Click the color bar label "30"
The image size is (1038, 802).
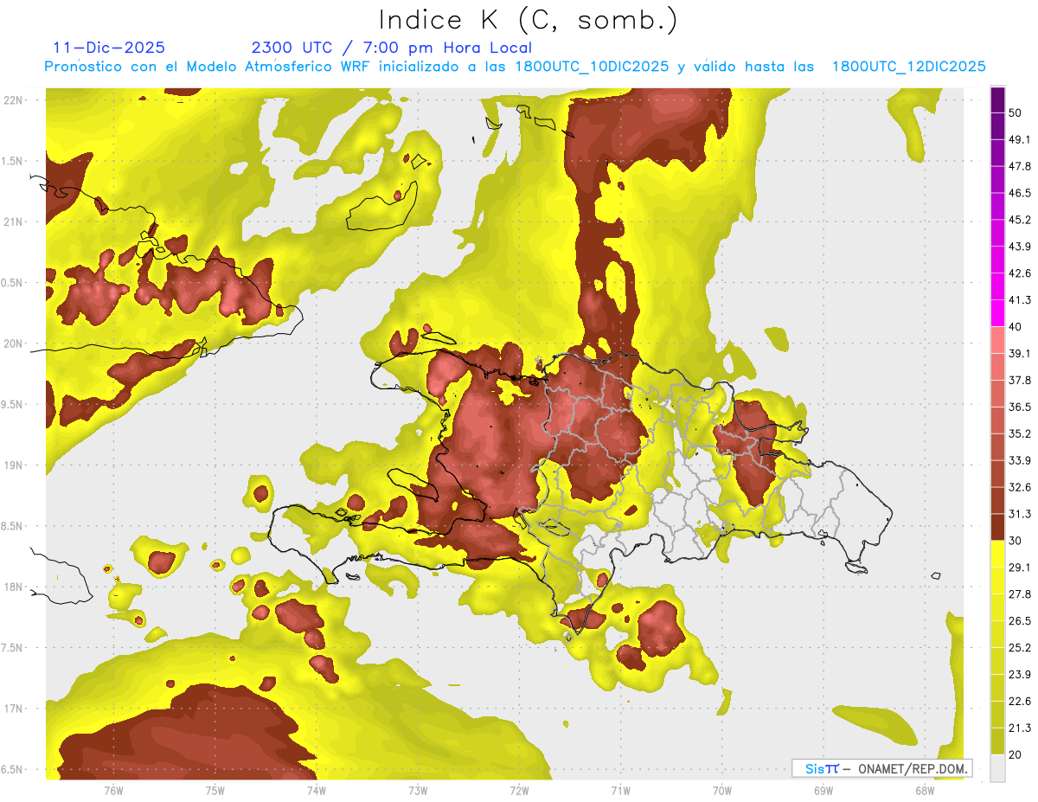tap(1015, 541)
